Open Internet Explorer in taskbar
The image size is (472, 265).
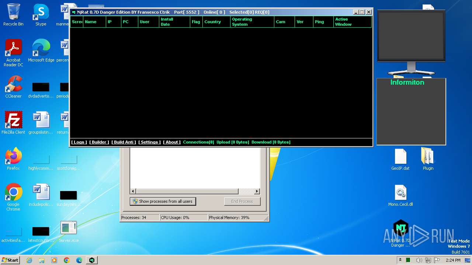29,260
